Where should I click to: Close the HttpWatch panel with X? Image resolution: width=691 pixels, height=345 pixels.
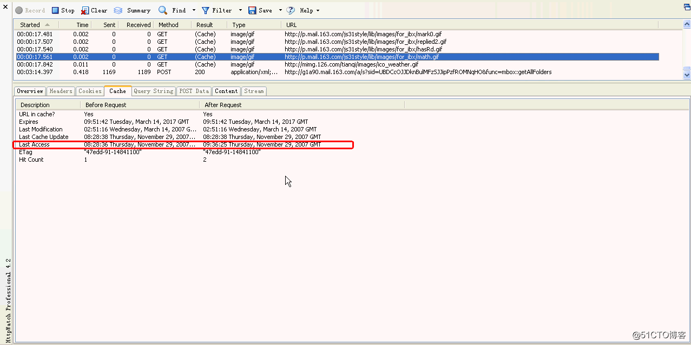(5, 8)
